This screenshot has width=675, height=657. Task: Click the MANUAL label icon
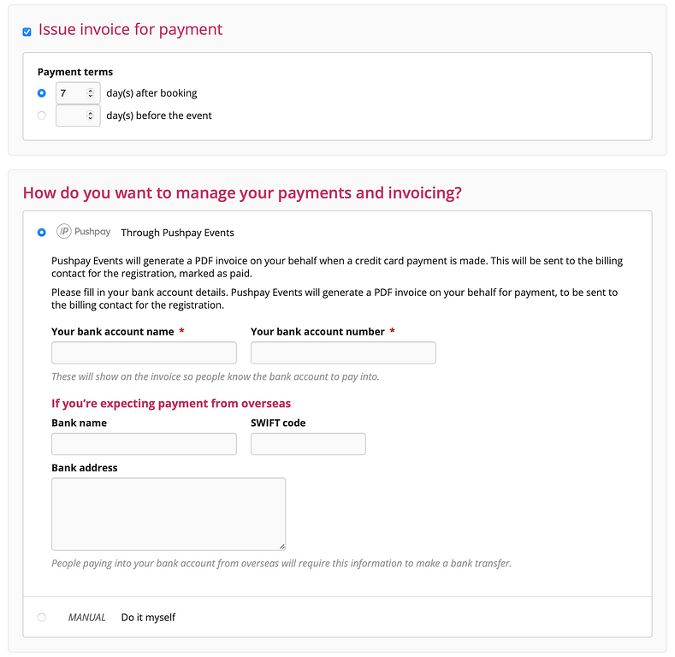click(87, 618)
